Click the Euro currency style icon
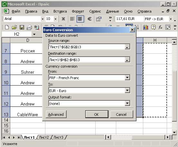This screenshot has width=178, height=147. click(89, 19)
